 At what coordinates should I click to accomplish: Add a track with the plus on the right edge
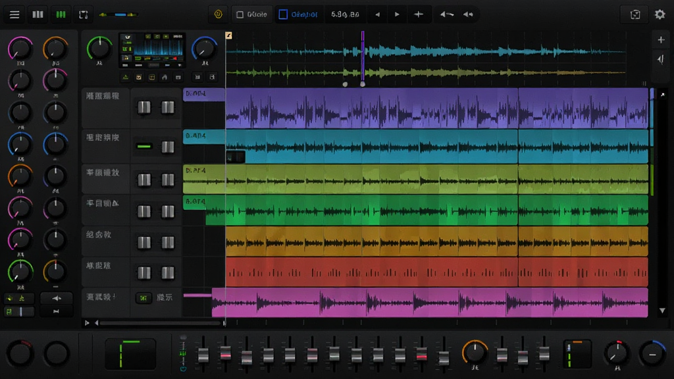661,40
